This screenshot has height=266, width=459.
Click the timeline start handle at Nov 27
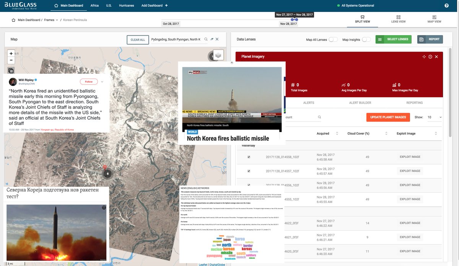click(x=292, y=19)
